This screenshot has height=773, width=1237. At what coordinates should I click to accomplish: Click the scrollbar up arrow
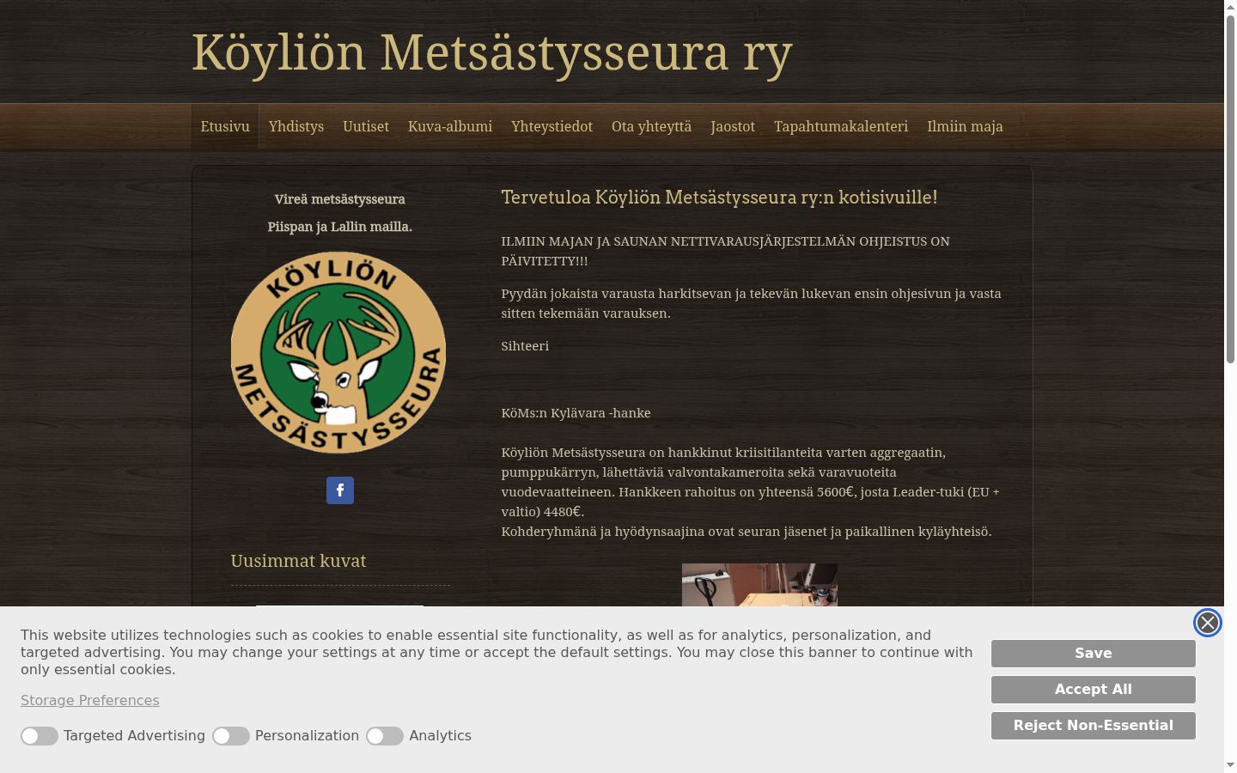pyautogui.click(x=1230, y=6)
